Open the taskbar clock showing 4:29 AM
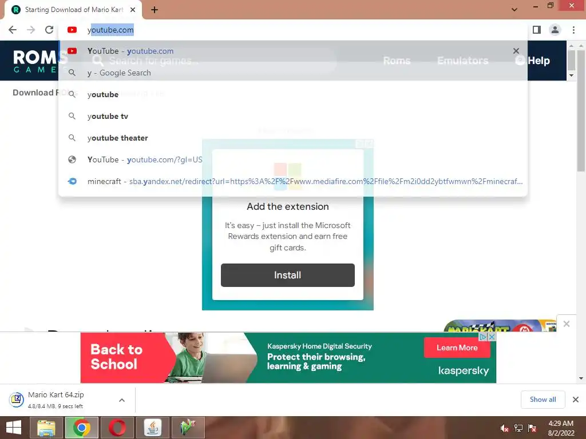Viewport: 586px width, 439px height. pos(561,428)
